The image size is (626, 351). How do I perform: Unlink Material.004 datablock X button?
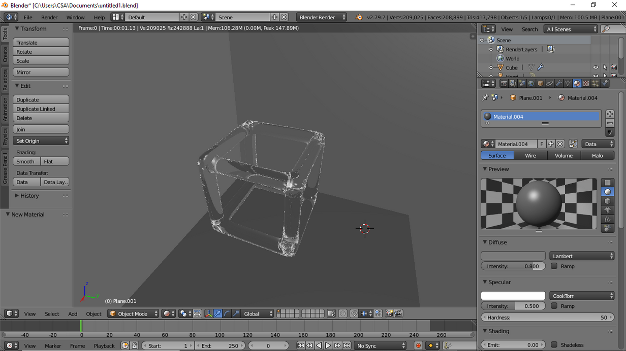pyautogui.click(x=560, y=144)
